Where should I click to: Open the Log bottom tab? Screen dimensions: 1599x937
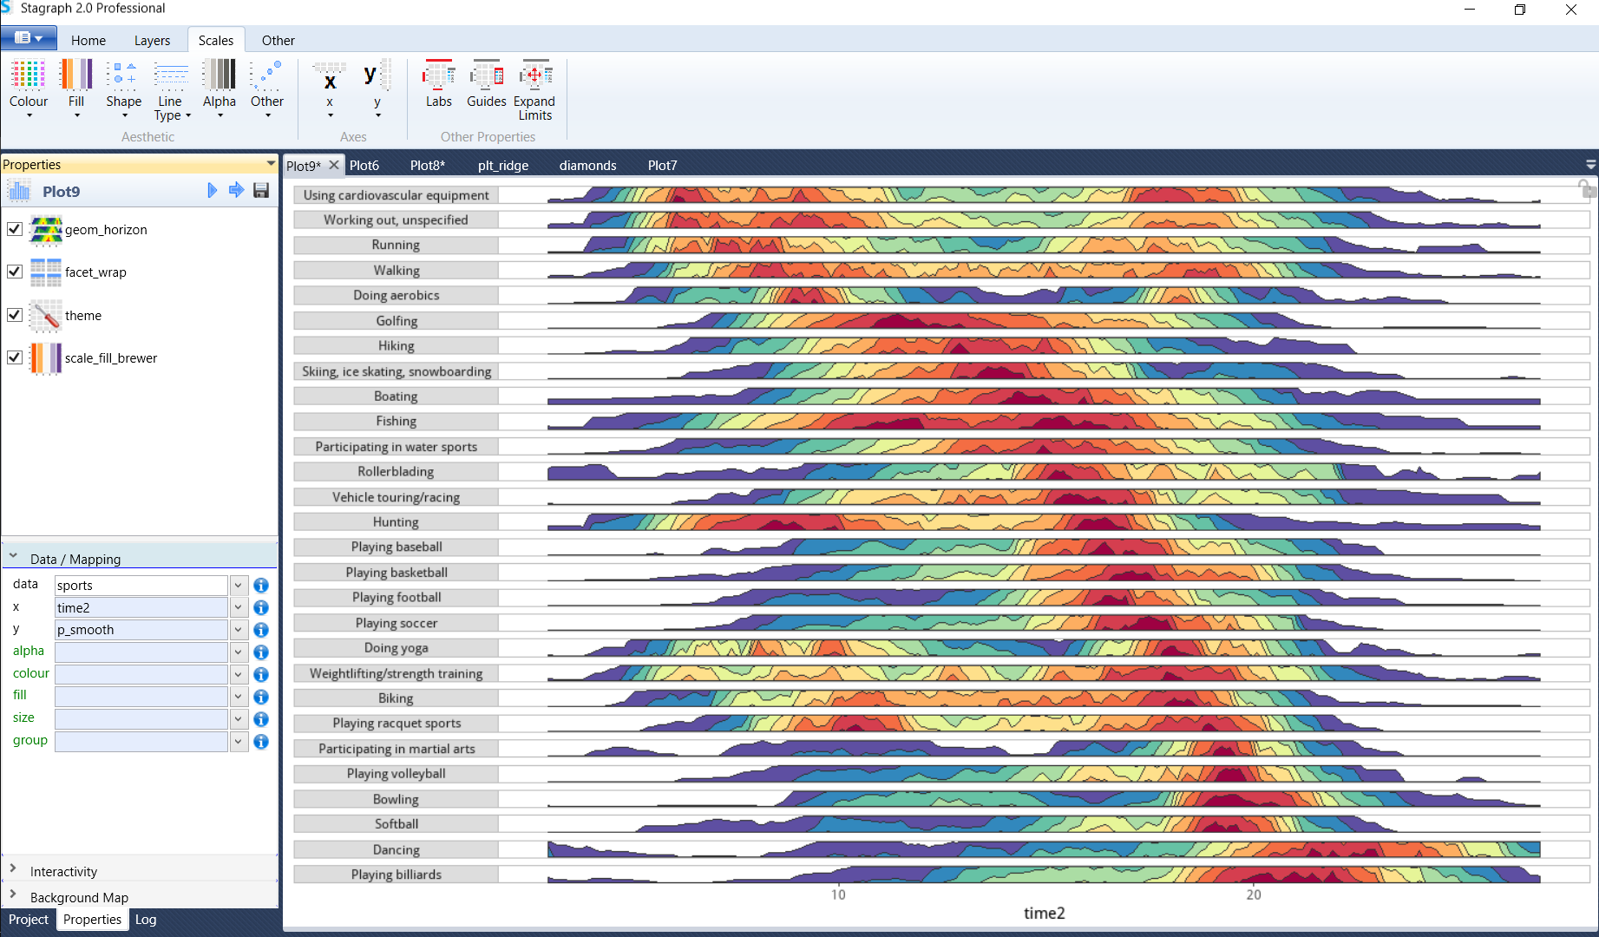146,919
